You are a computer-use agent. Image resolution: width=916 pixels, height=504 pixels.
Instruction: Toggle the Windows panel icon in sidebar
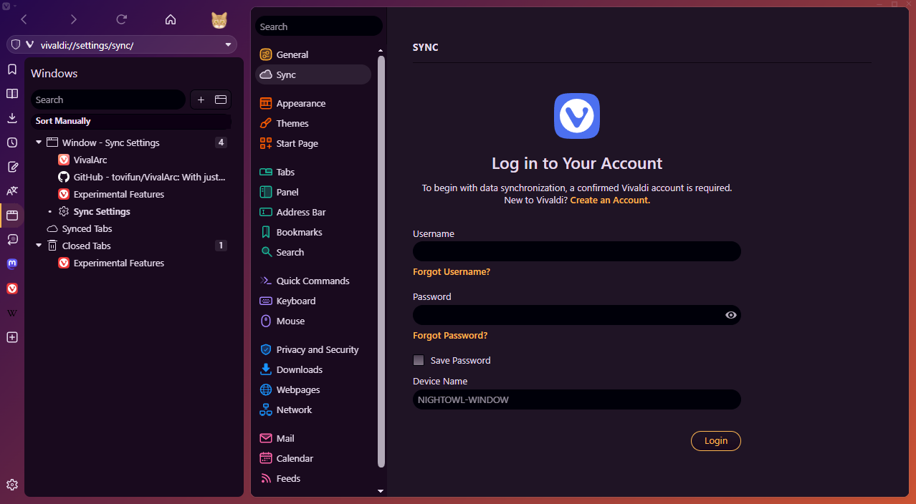click(x=12, y=215)
